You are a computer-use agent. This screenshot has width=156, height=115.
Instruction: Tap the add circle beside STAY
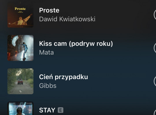click(155, 112)
